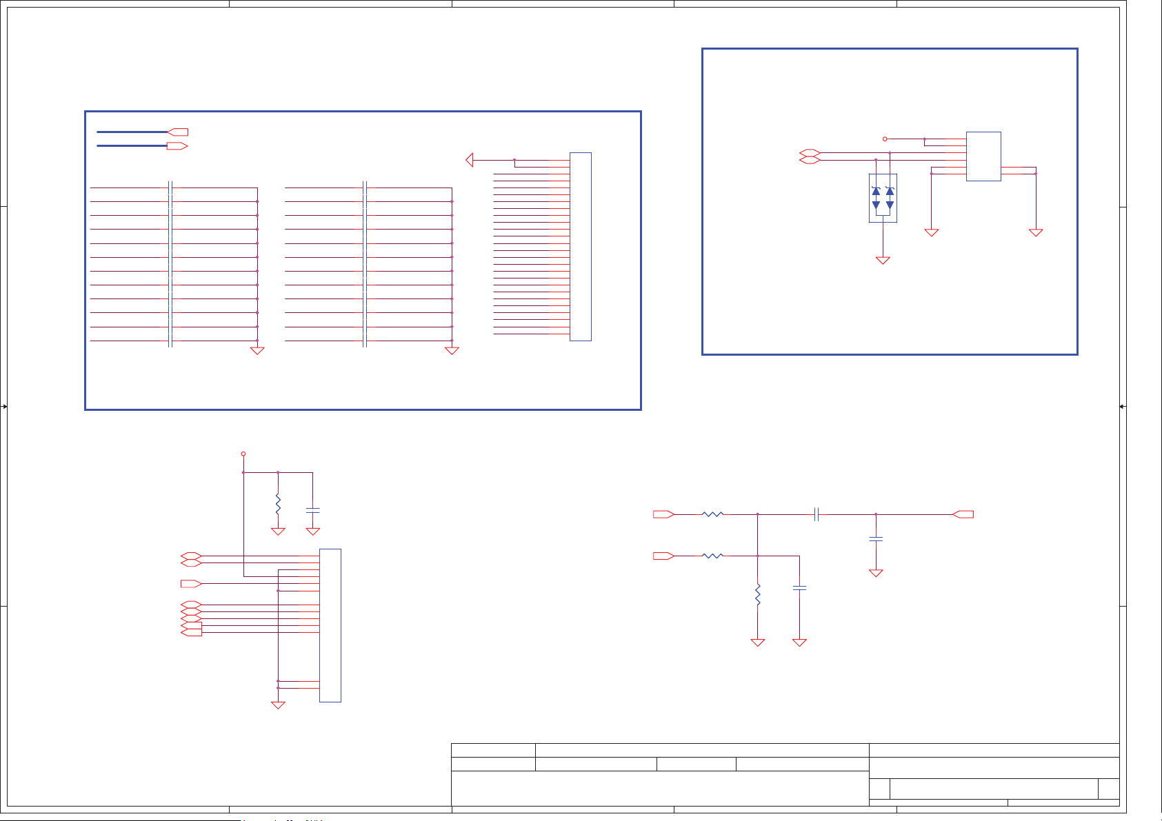The image size is (1162, 821).
Task: Select the horizontal series capacitor in the filter network
Action: point(817,514)
